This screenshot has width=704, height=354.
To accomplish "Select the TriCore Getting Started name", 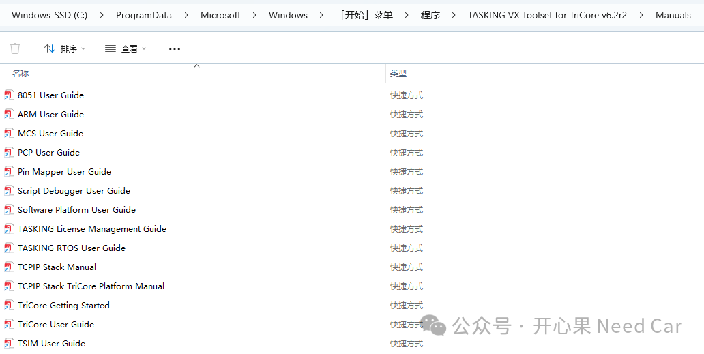I will click(63, 305).
